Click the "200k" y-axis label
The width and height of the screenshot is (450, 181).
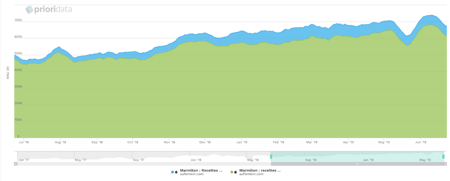18,103
